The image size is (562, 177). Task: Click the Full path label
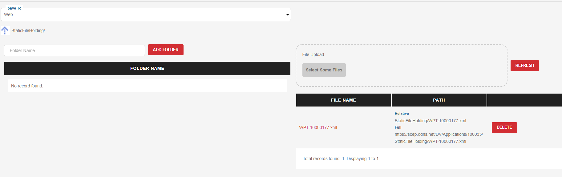pos(398,127)
